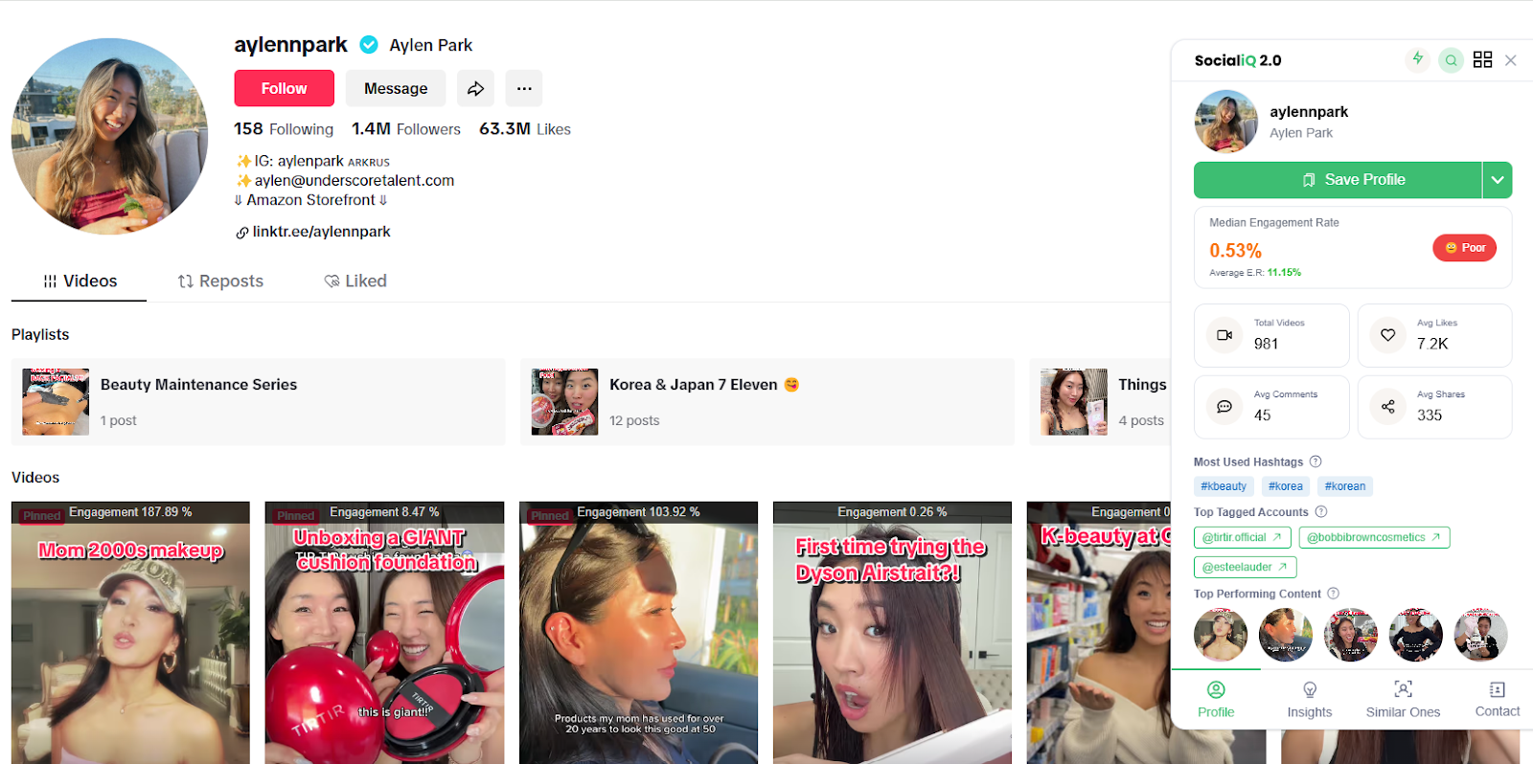The width and height of the screenshot is (1533, 764).
Task: Open the Things playlist with 4 posts
Action: (x=1100, y=402)
